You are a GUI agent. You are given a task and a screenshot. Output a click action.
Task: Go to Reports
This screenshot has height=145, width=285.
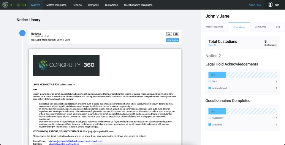[x=77, y=5]
